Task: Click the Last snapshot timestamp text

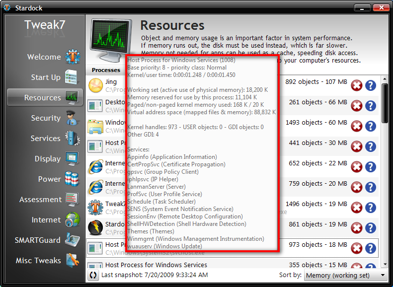Action: click(155, 275)
